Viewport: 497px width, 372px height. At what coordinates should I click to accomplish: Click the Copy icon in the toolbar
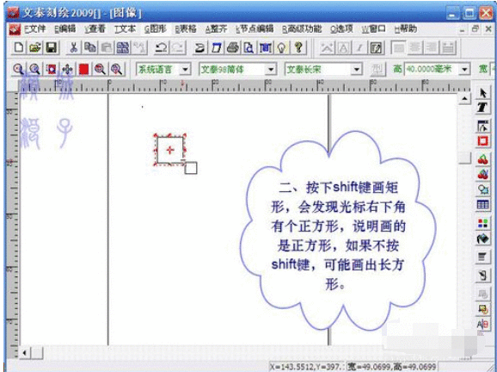click(90, 47)
